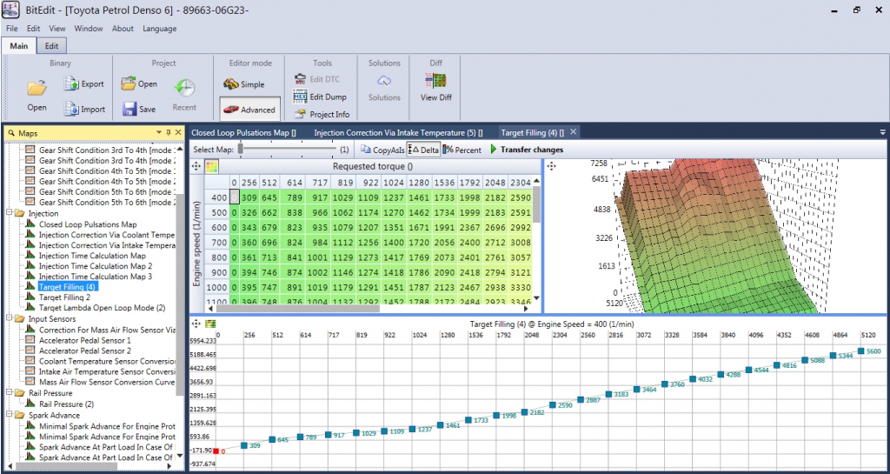Image resolution: width=890 pixels, height=474 pixels.
Task: Click the BitEdit application logo icon
Action: tap(11, 10)
